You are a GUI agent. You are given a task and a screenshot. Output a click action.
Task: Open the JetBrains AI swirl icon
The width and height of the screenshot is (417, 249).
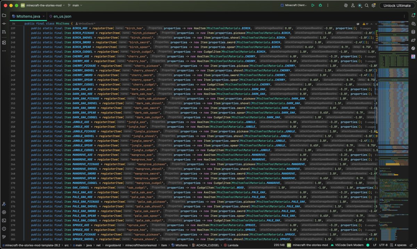click(x=346, y=6)
